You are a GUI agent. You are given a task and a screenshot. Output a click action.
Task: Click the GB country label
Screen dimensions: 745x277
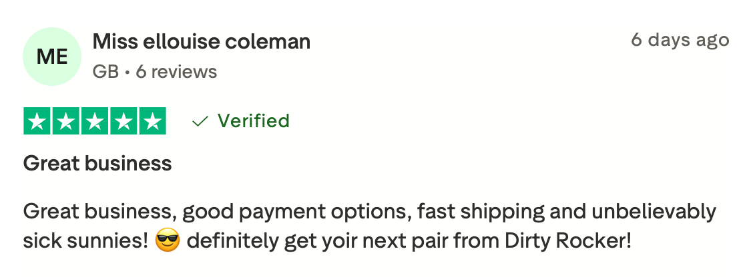105,72
